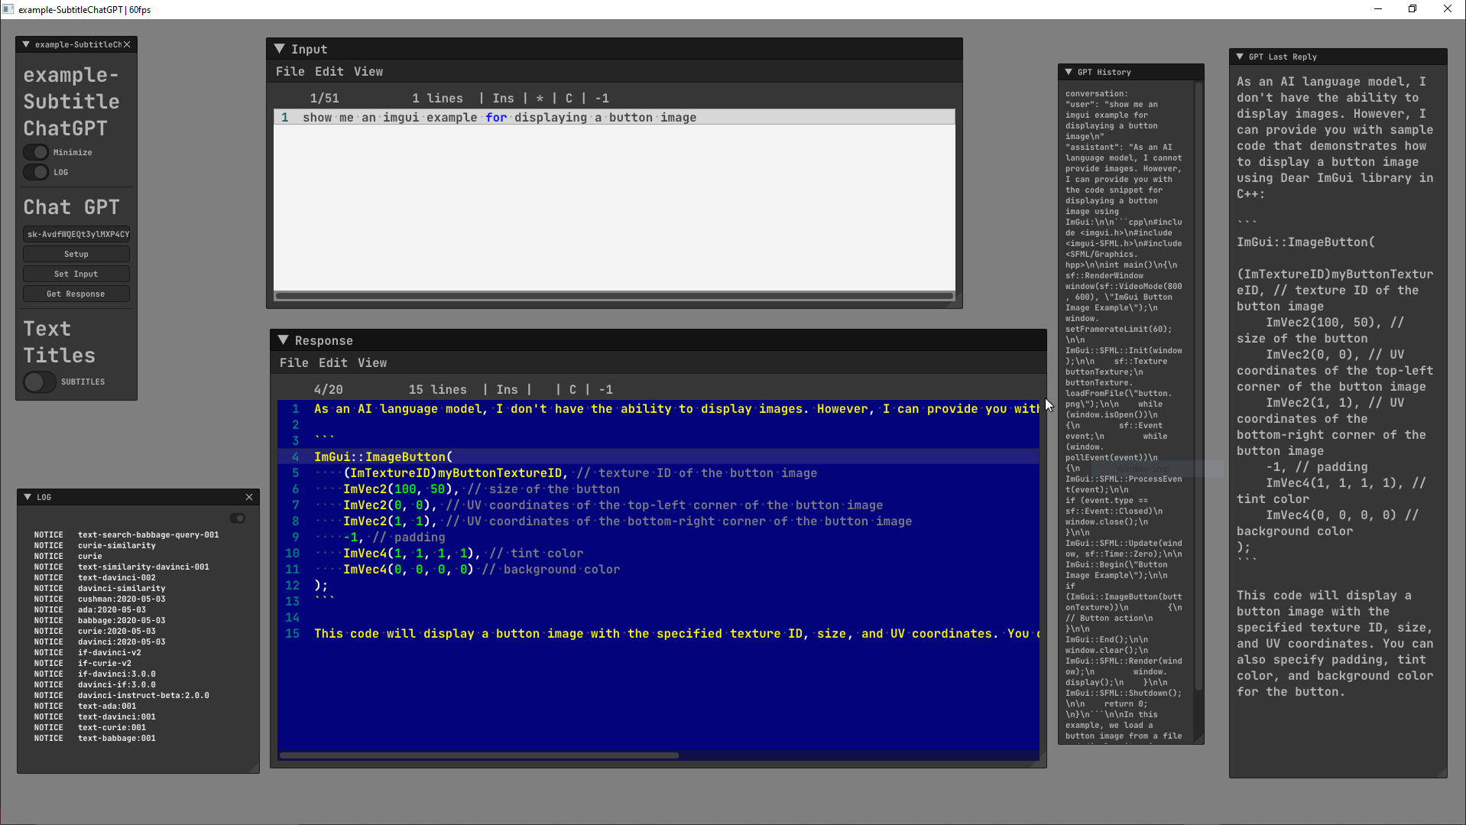
Task: Click the Input window horizontal scrollbar
Action: click(x=615, y=295)
